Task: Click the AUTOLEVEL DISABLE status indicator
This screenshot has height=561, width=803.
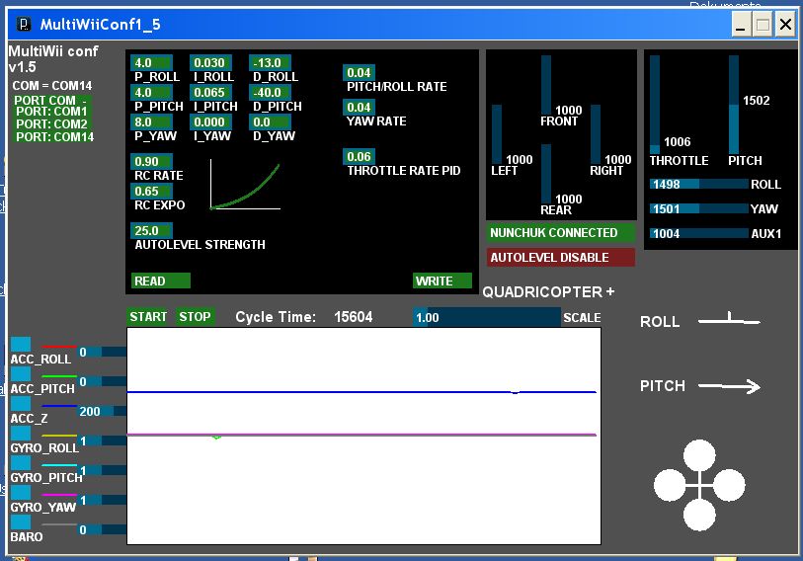Action: coord(561,257)
